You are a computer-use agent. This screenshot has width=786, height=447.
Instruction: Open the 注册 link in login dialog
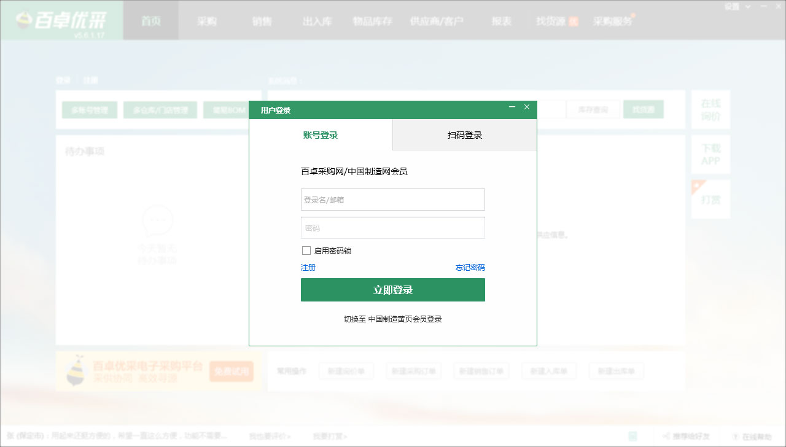click(308, 268)
